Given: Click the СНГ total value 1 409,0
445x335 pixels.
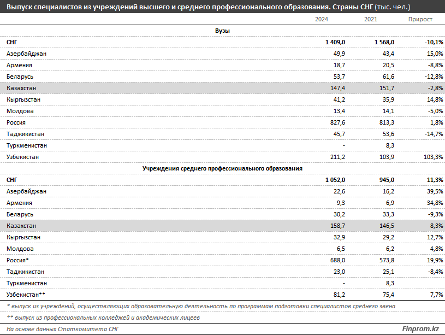Looking at the screenshot, I should point(335,42).
